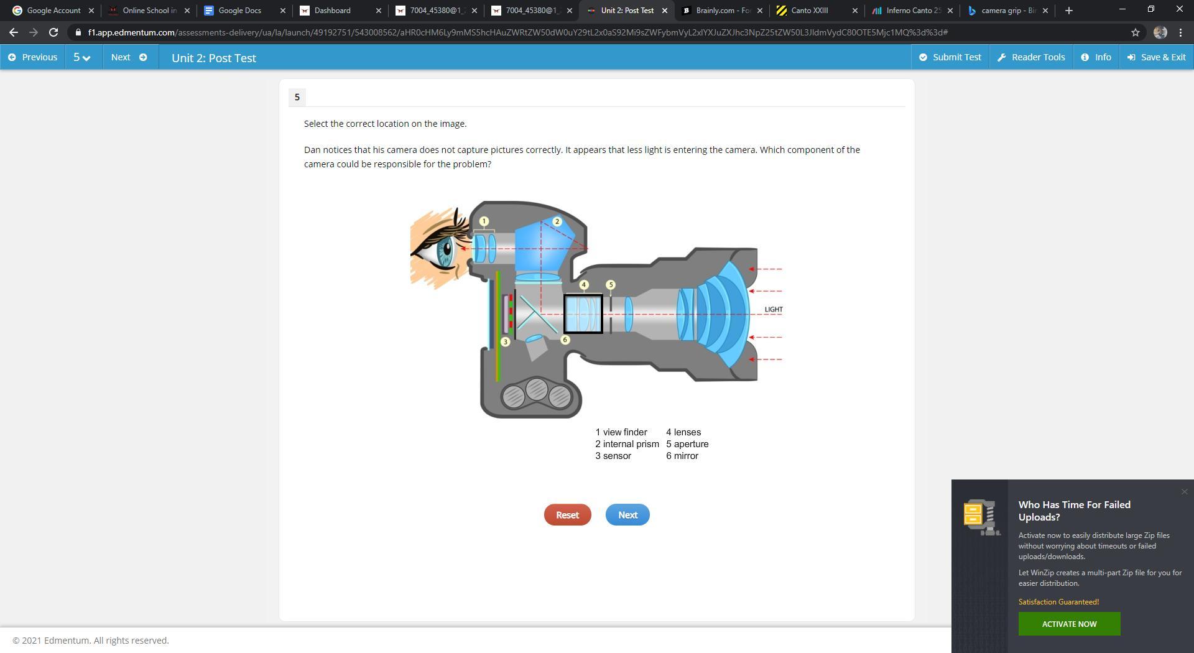Open the question number 5 dropdown
1194x653 pixels.
83,57
